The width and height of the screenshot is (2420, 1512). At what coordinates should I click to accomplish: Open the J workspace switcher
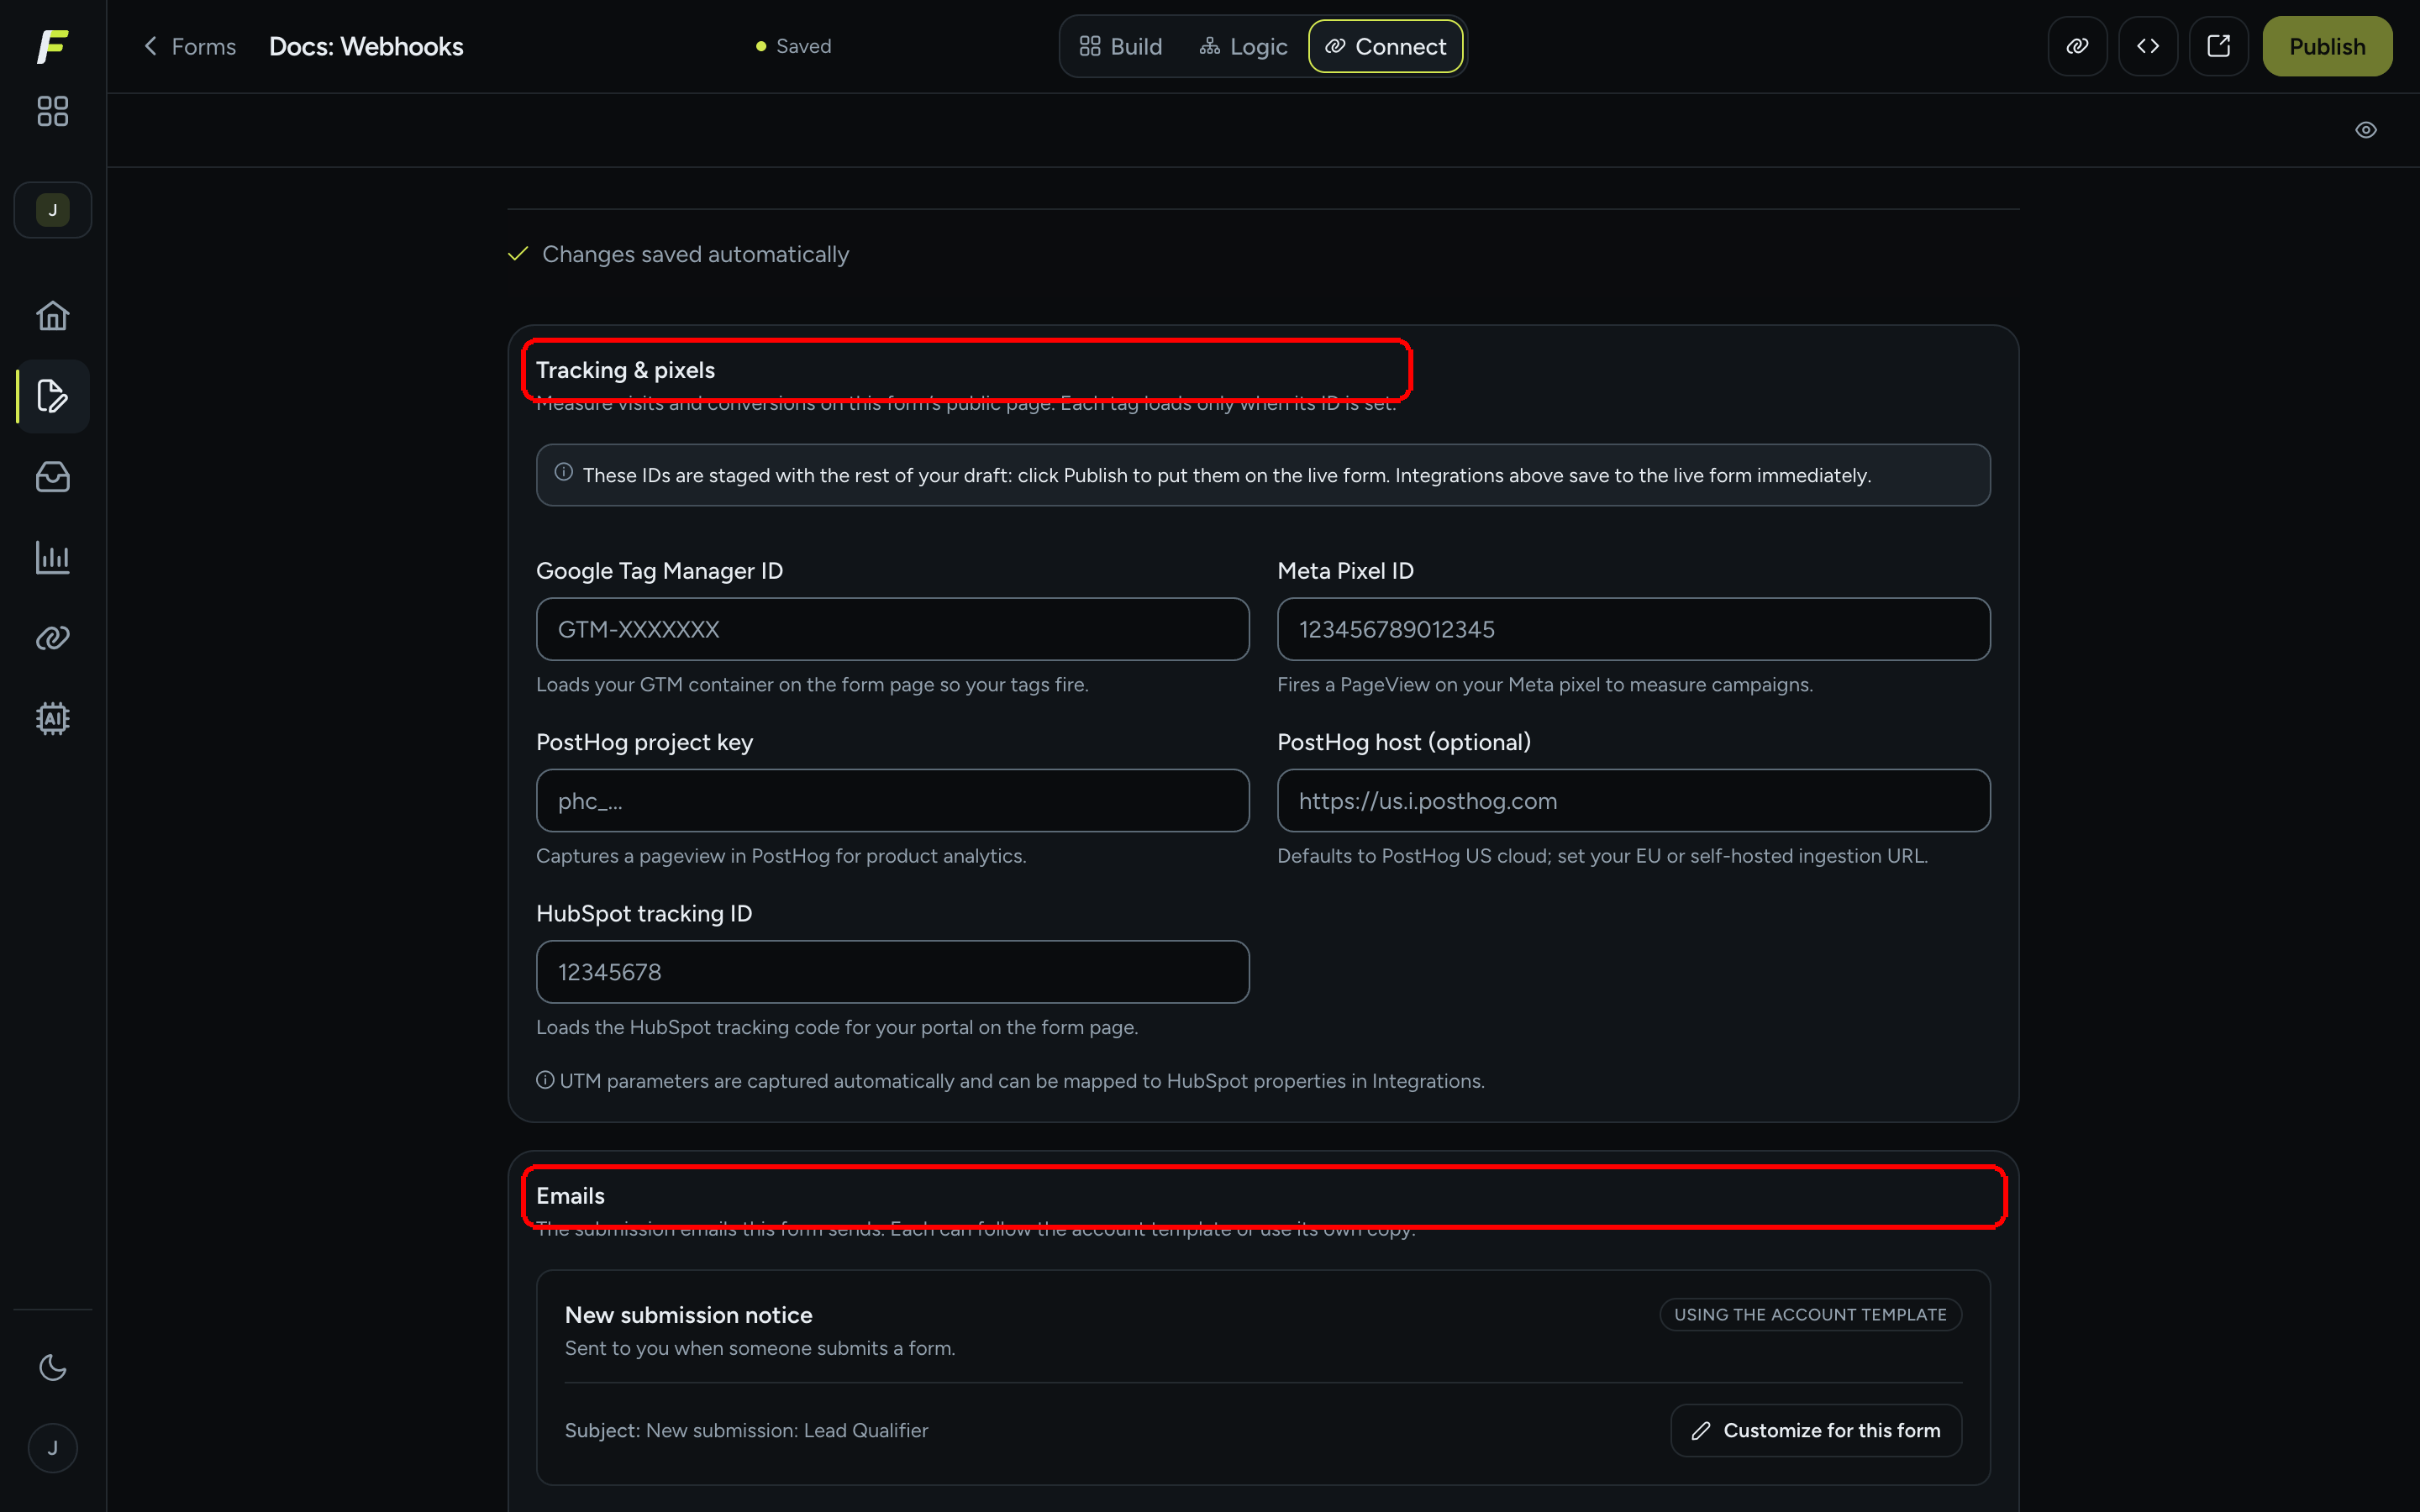[52, 210]
